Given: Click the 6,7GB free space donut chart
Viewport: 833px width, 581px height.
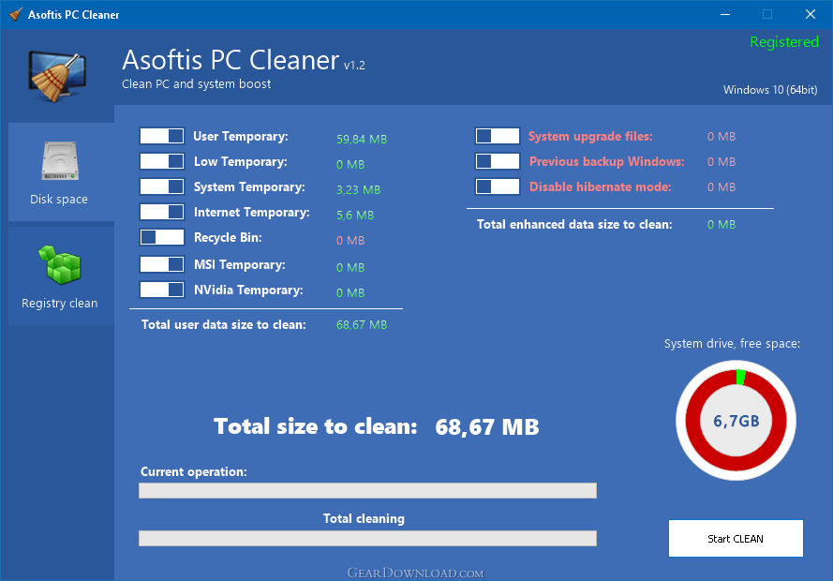Looking at the screenshot, I should click(x=736, y=421).
